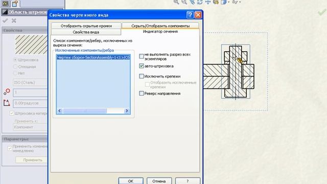
Task: Click the list's left scroll arrow
Action: [x=59, y=111]
